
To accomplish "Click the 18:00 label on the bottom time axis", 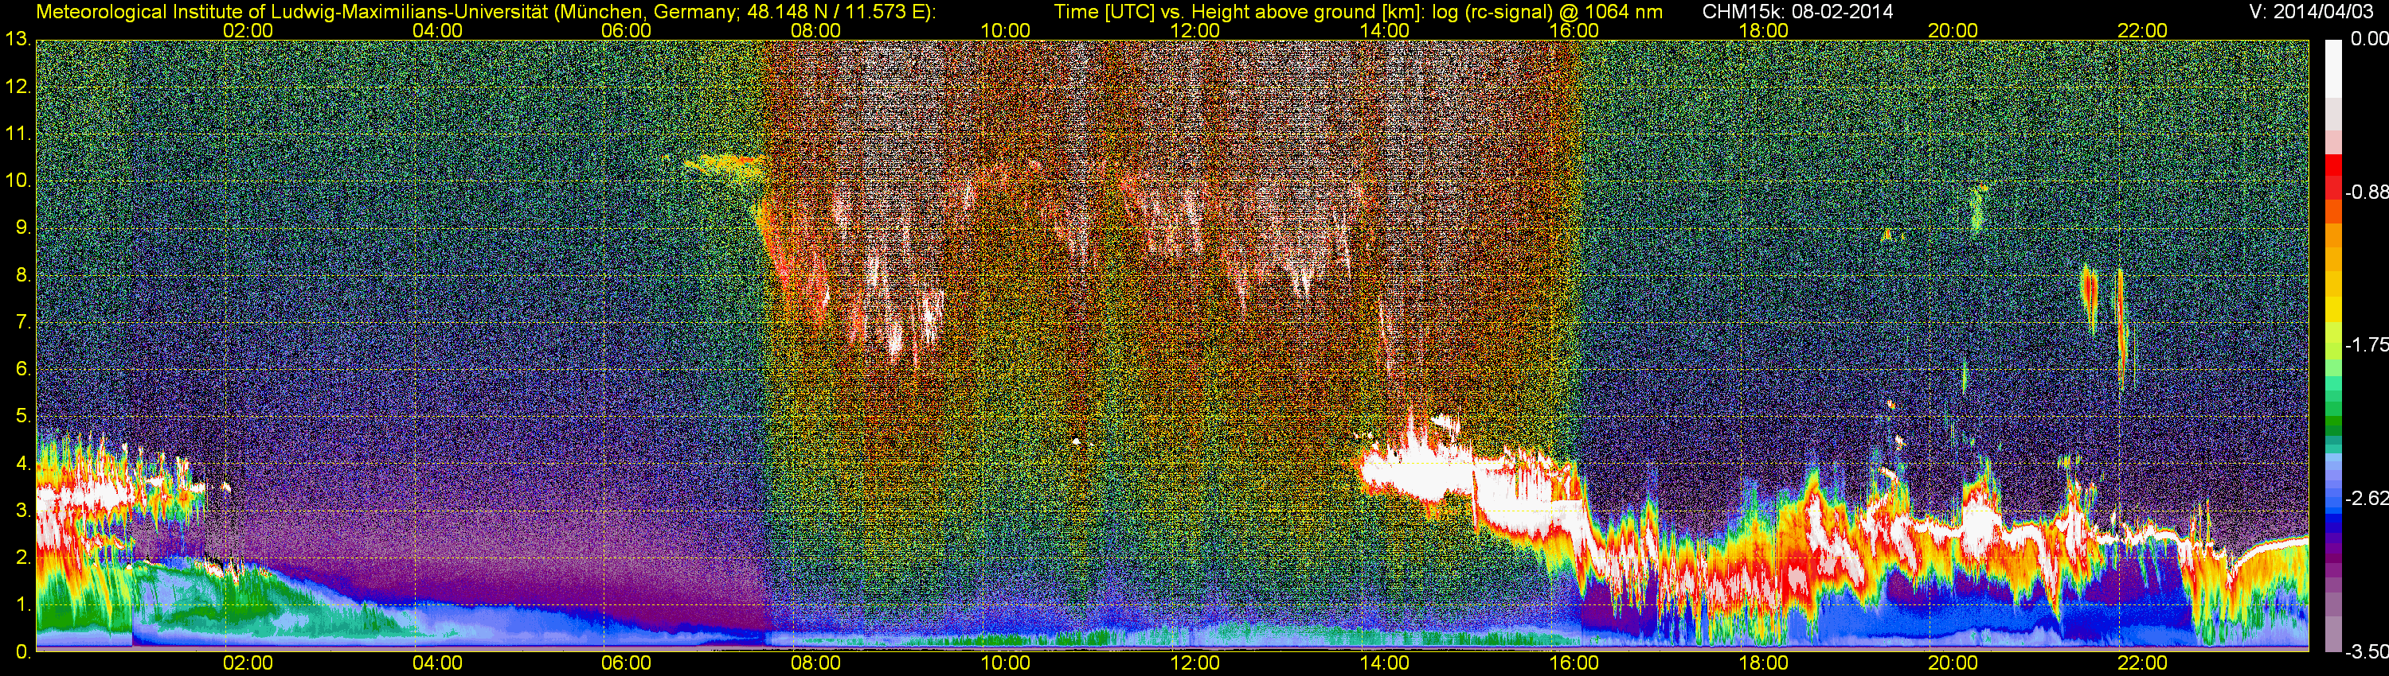I will tap(1763, 663).
